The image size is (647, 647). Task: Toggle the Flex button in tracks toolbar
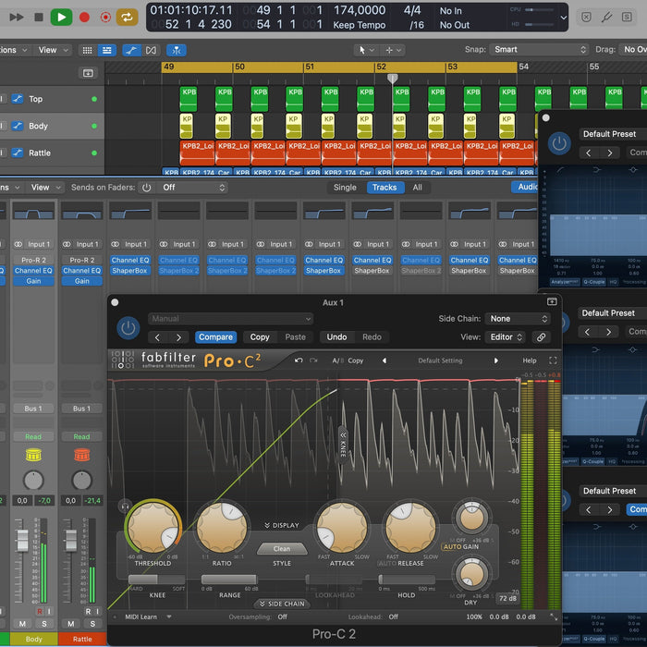pyautogui.click(x=151, y=50)
